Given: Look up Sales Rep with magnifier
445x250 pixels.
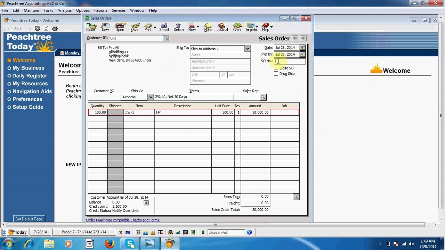Looking at the screenshot, I should tap(263, 97).
